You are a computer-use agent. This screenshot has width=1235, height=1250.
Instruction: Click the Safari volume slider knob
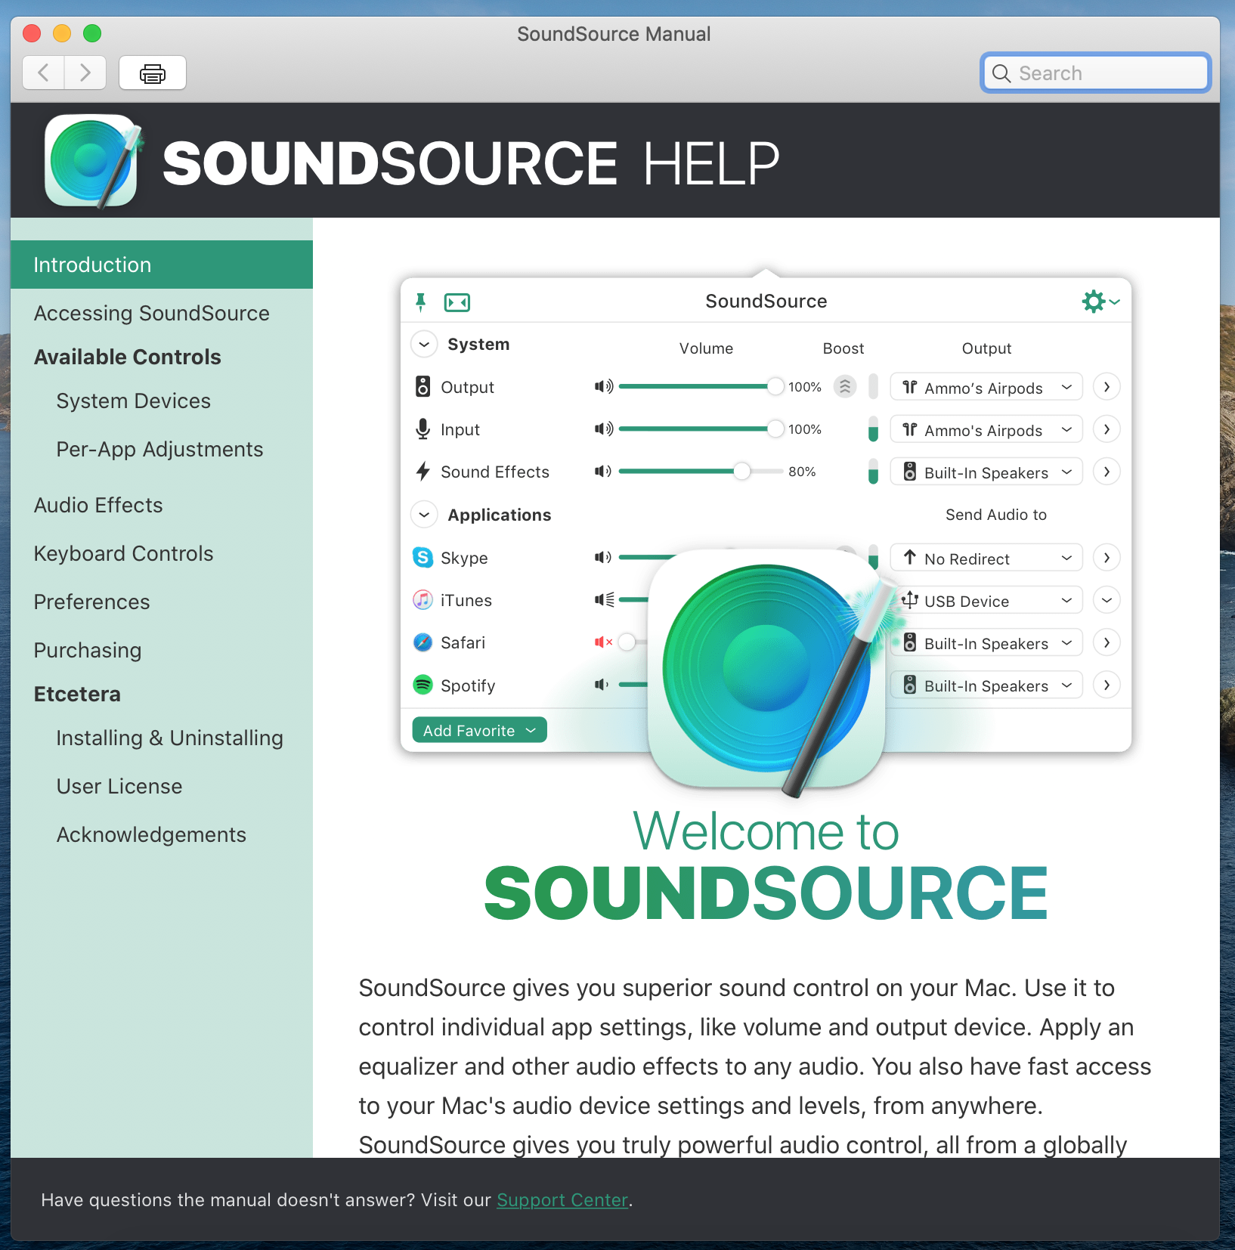tap(627, 642)
